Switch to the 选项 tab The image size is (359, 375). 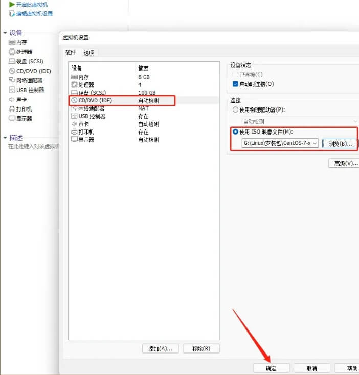89,53
